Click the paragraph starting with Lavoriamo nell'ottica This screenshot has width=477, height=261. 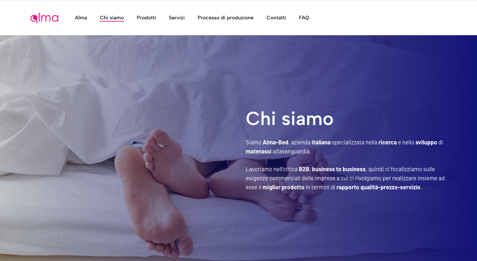coord(345,178)
